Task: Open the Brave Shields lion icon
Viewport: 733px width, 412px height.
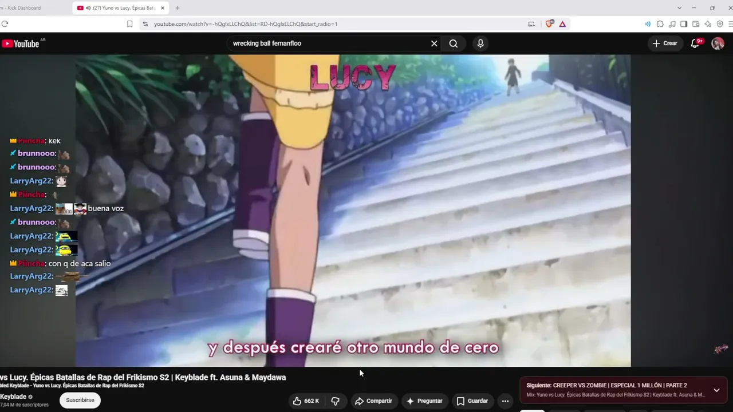Action: [550, 24]
